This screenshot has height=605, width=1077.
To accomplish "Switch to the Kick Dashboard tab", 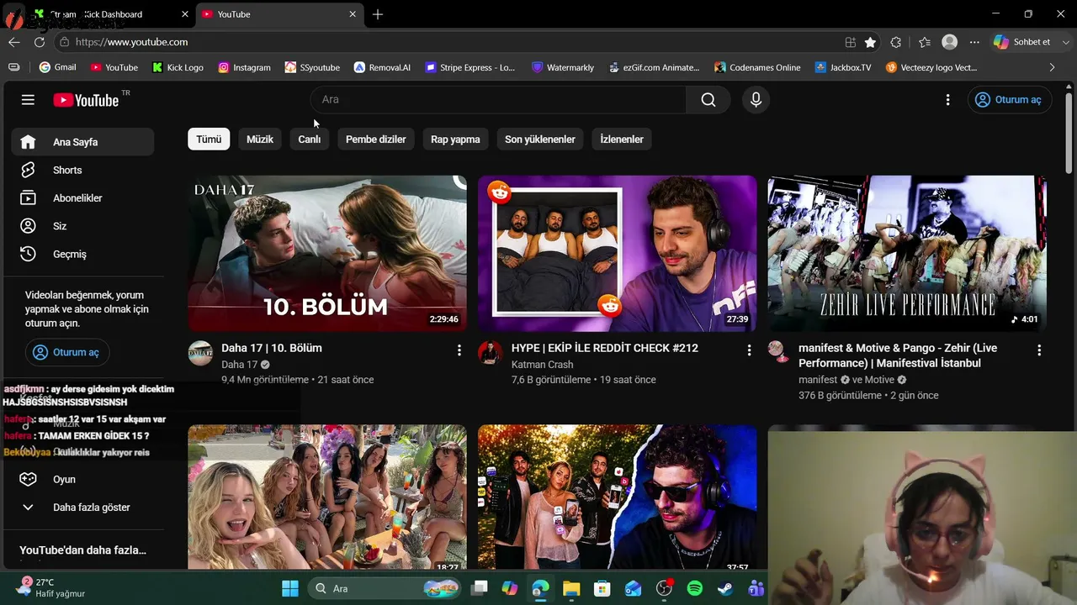I will (109, 14).
